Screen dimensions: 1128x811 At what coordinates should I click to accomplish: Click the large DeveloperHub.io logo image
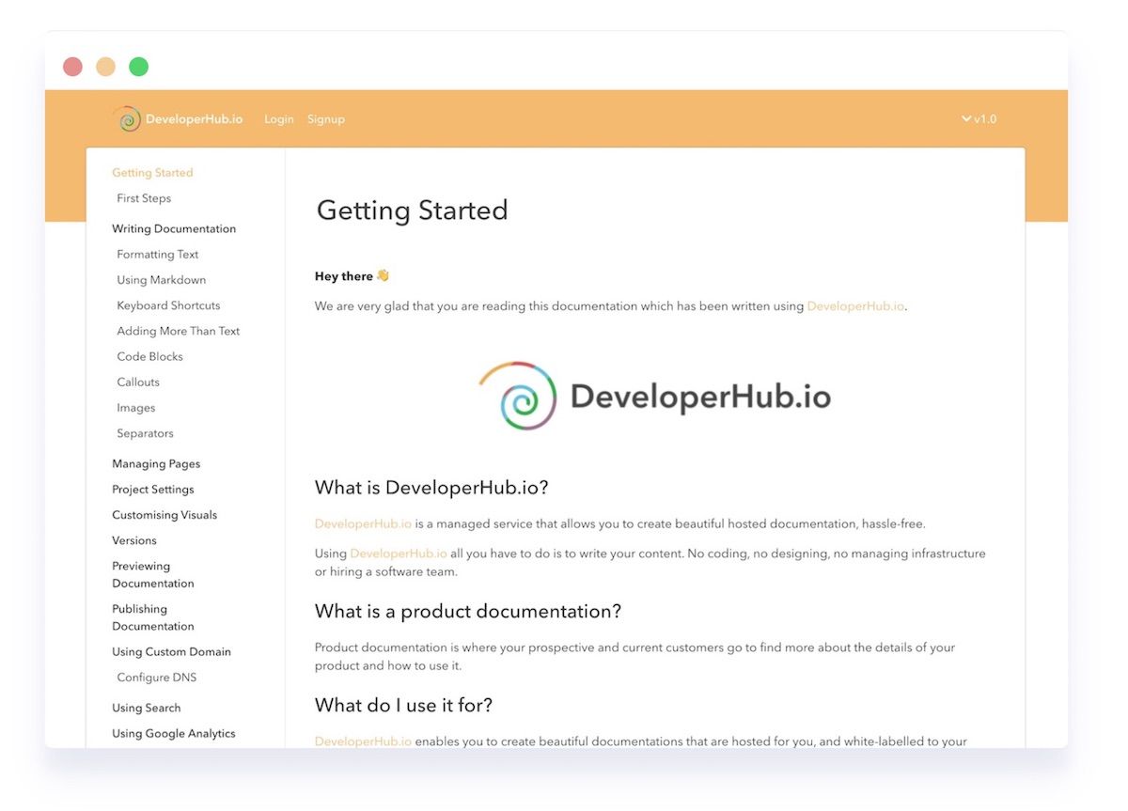(655, 396)
